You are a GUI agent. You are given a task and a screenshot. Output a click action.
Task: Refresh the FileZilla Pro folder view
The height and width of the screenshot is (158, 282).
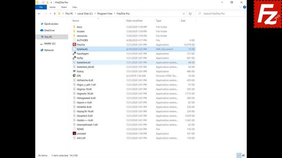pos(190,14)
